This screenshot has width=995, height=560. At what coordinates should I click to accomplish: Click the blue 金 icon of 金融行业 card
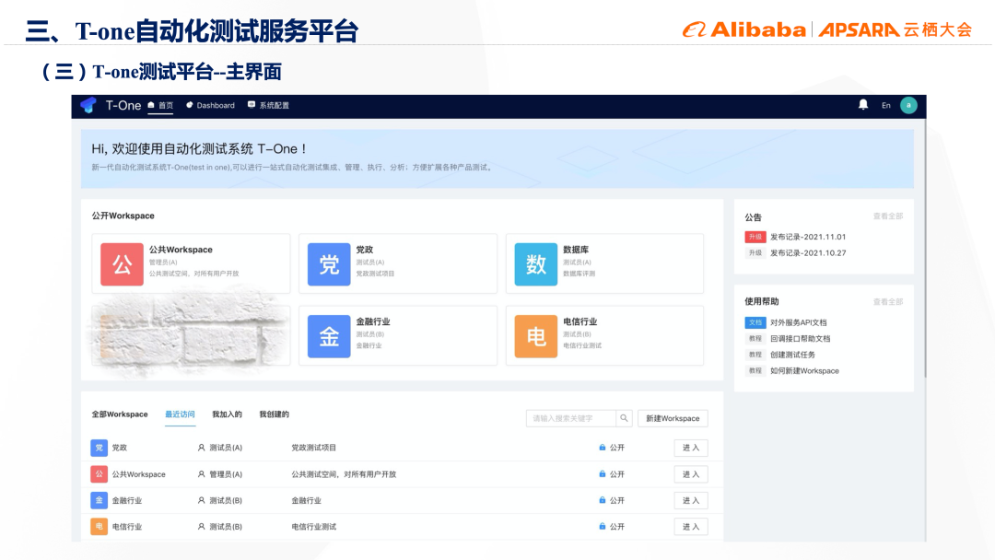(x=329, y=336)
